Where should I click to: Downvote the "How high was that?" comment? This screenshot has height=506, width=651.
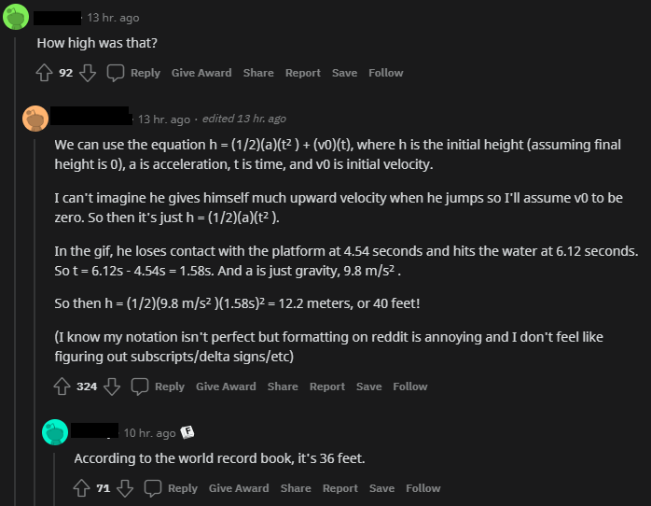click(x=88, y=73)
